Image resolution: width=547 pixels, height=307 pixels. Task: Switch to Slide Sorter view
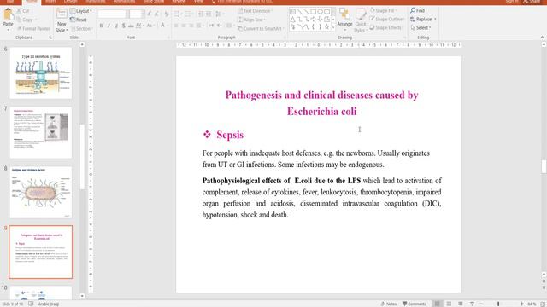pyautogui.click(x=449, y=304)
